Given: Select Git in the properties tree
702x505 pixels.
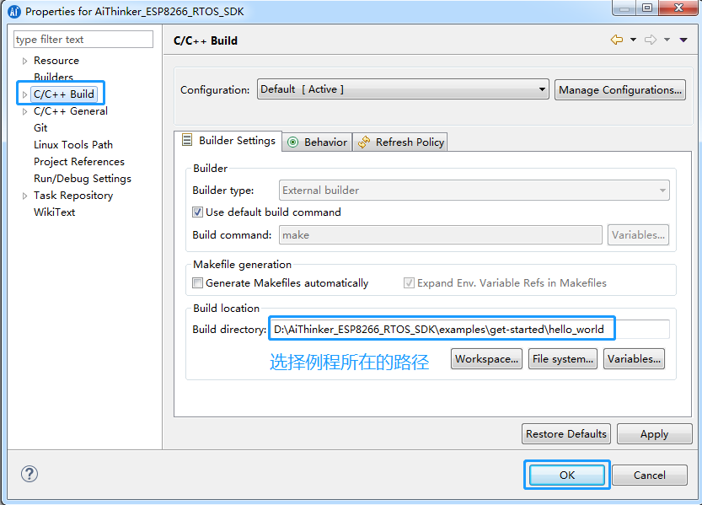Looking at the screenshot, I should (x=40, y=128).
